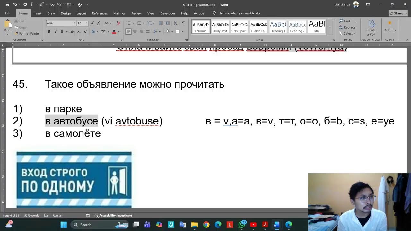
Task: Switch to the References tab
Action: tap(100, 13)
